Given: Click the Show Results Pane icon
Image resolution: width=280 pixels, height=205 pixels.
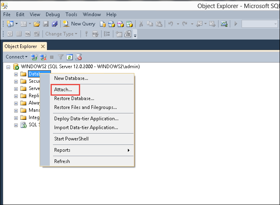Looking at the screenshot, I should (36, 34).
